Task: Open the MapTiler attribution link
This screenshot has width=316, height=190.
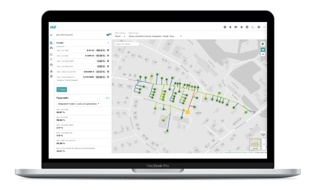Action: pyautogui.click(x=233, y=152)
